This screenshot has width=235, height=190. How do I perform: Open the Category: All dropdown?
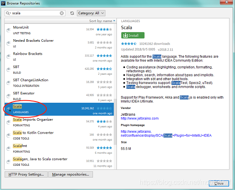[x=91, y=13]
